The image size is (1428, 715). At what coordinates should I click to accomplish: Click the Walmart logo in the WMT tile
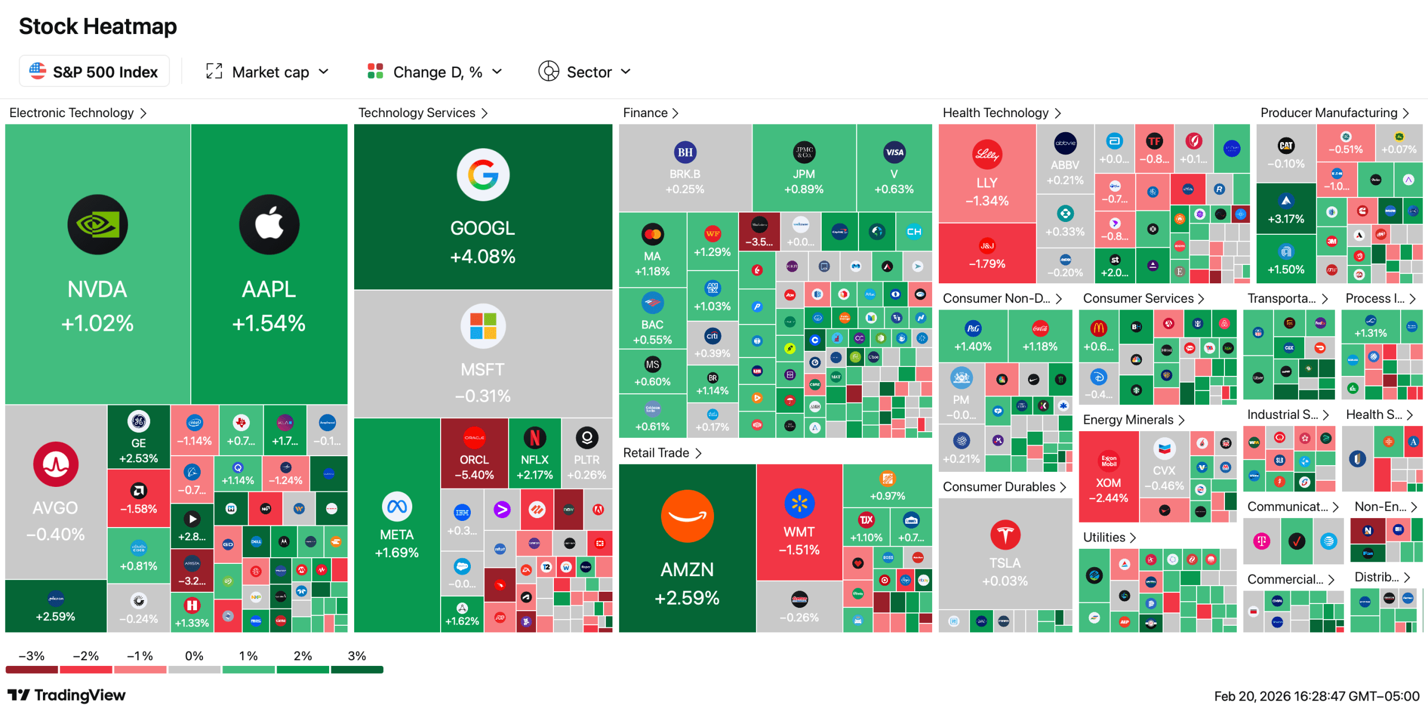click(x=799, y=504)
